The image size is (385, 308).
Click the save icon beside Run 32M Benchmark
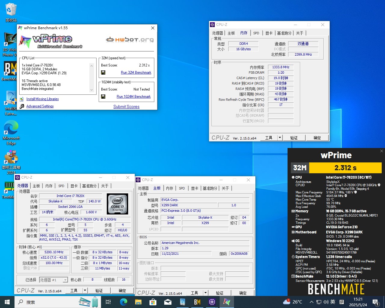tap(103, 72)
